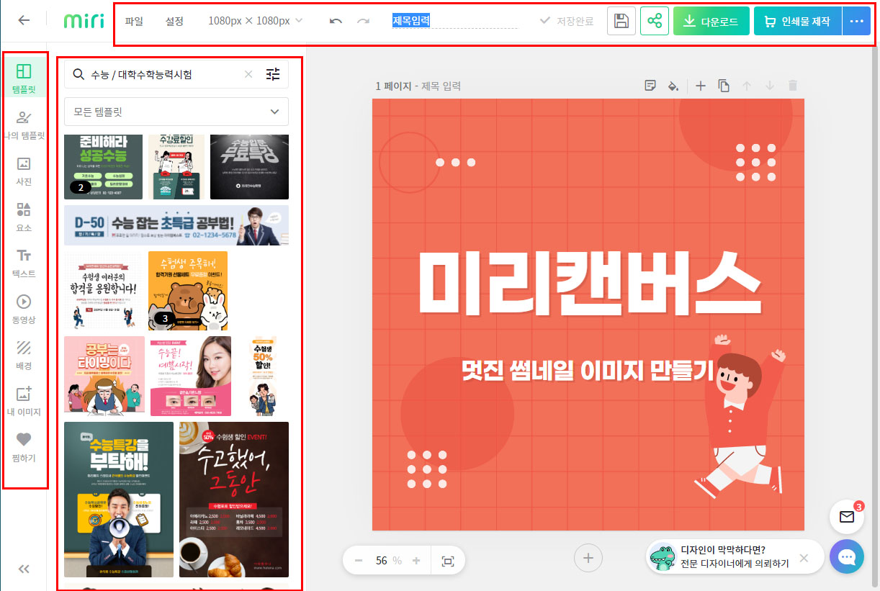Select the D-50 수능 잡는 초특급 공부법 banner
The width and height of the screenshot is (880, 591).
176,225
